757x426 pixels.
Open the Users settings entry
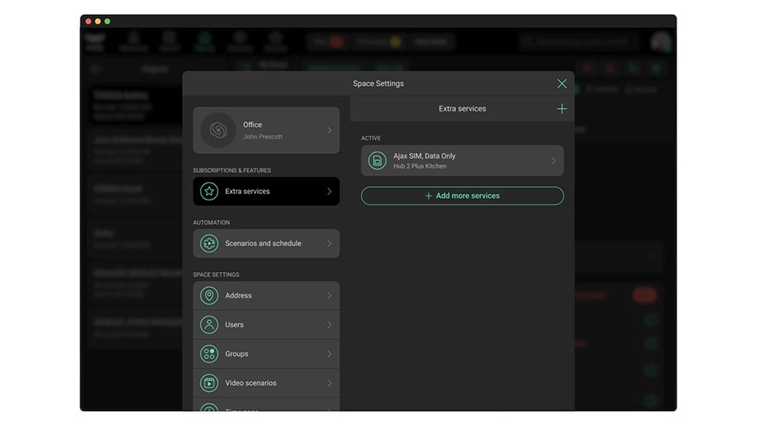click(x=266, y=325)
